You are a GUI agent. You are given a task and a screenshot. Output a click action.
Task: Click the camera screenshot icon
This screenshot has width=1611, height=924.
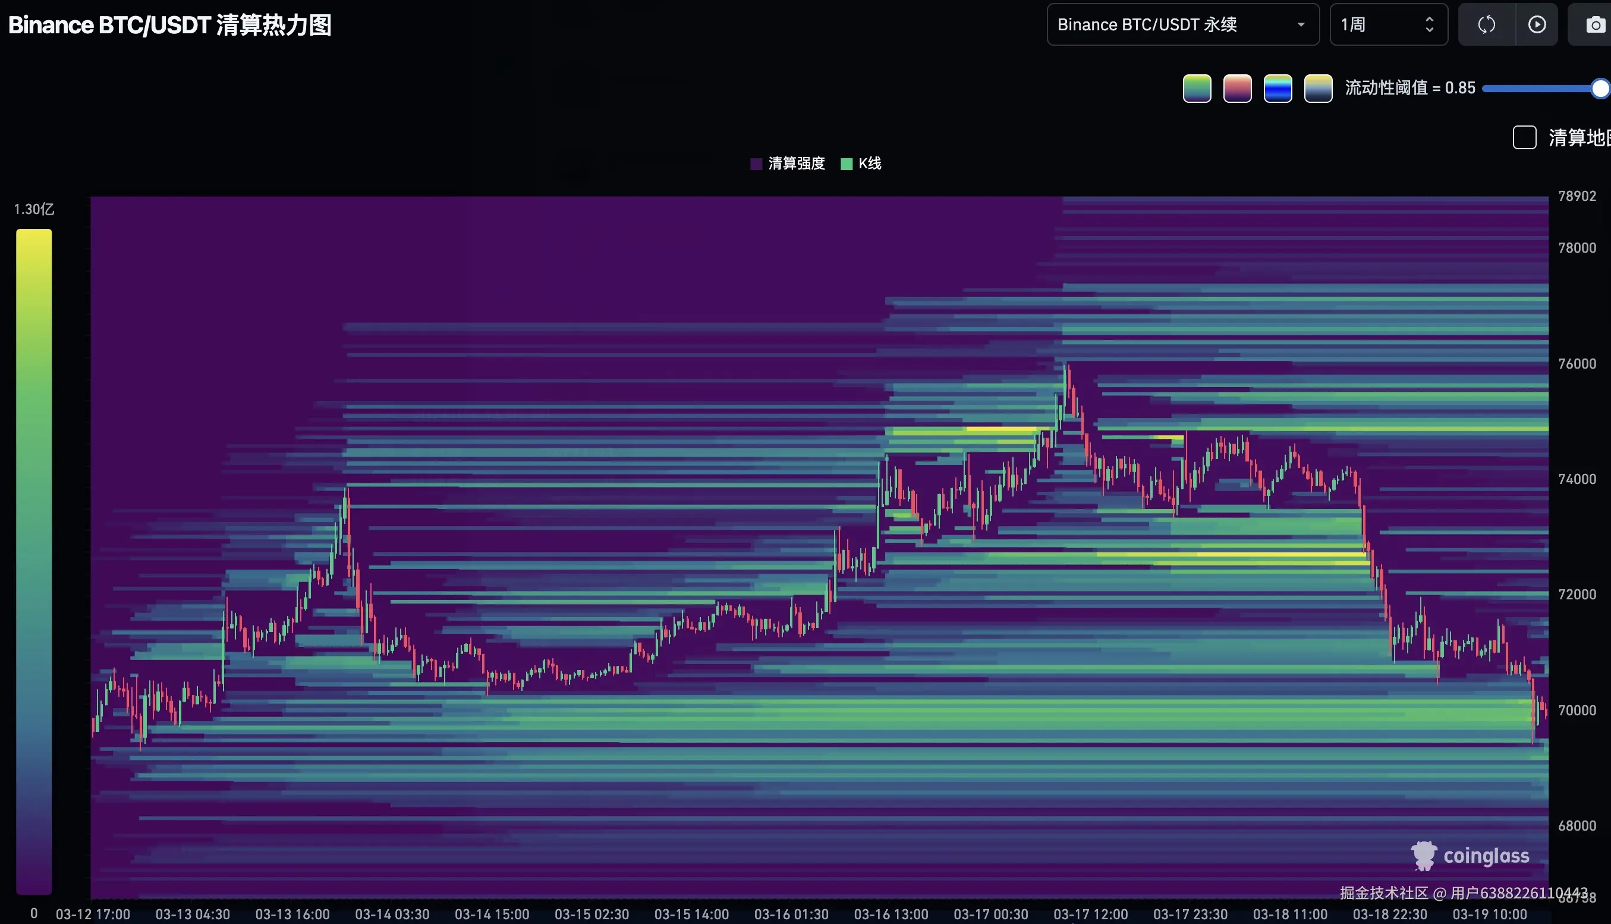click(x=1594, y=25)
